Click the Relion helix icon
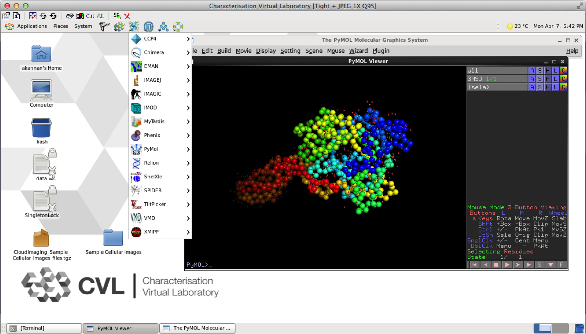 point(136,163)
